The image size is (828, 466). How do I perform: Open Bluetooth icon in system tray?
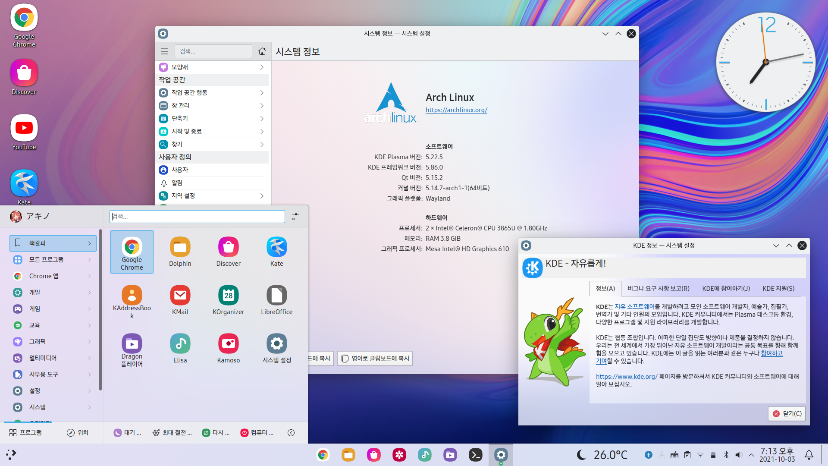[726, 455]
